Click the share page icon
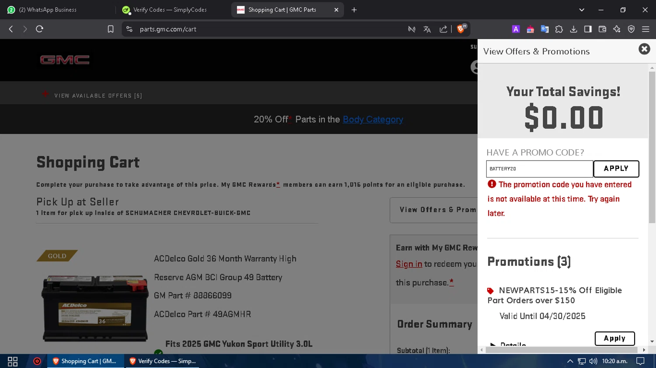The width and height of the screenshot is (656, 368). [x=443, y=29]
